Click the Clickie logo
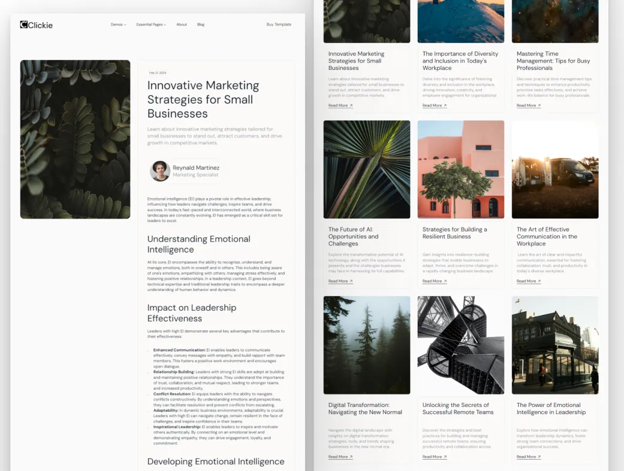 click(36, 25)
